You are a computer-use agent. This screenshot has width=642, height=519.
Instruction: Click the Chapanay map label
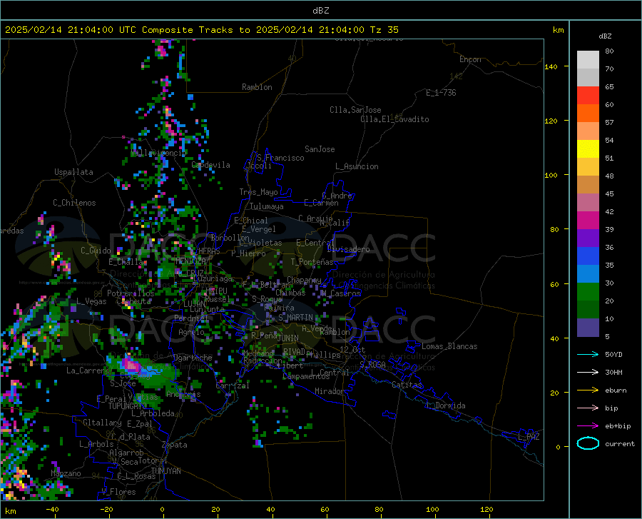[x=304, y=280]
